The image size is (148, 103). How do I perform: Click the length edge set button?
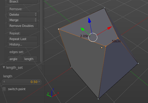(x=30, y=59)
